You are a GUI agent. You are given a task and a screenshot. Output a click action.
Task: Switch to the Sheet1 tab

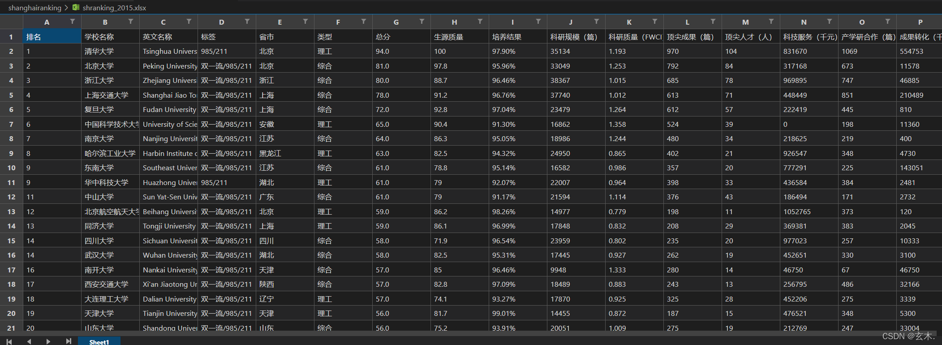tap(99, 341)
